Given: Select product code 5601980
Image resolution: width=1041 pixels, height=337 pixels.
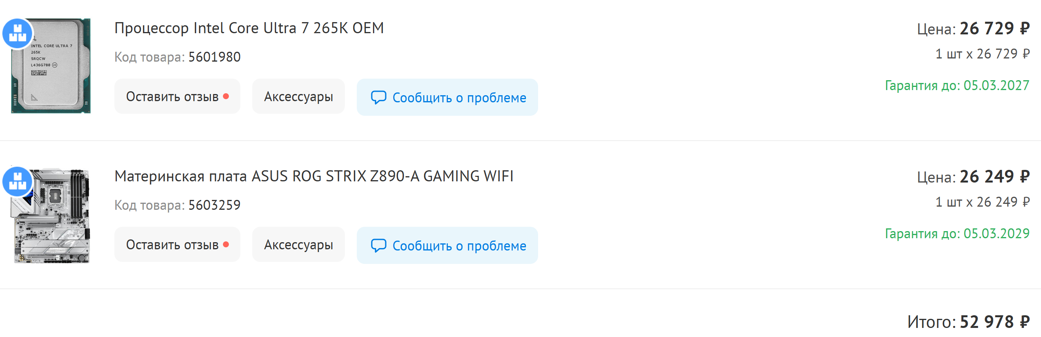Looking at the screenshot, I should [214, 57].
